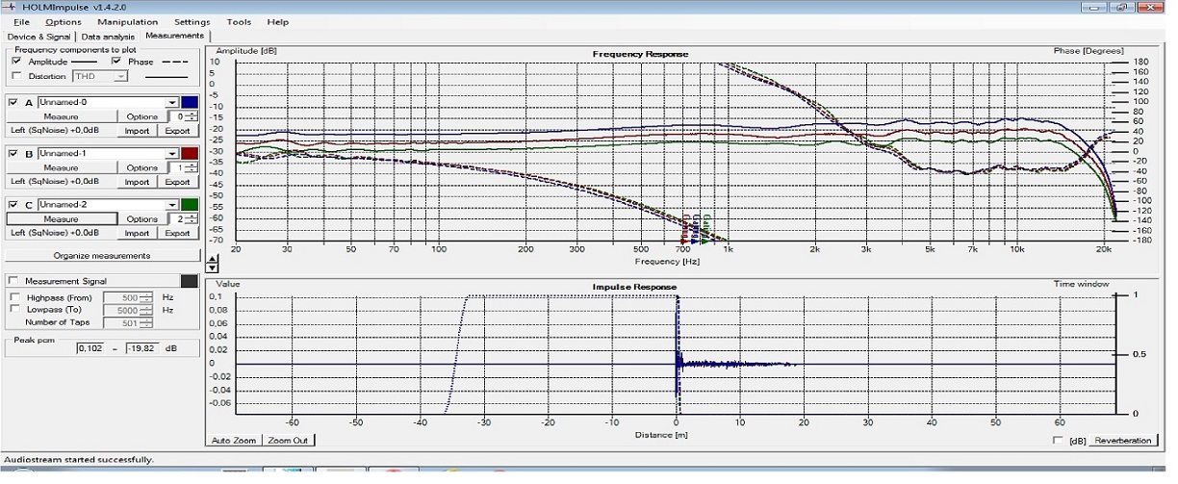The image size is (1178, 484).
Task: Increment the offset stepper for measurement A
Action: pyautogui.click(x=193, y=114)
